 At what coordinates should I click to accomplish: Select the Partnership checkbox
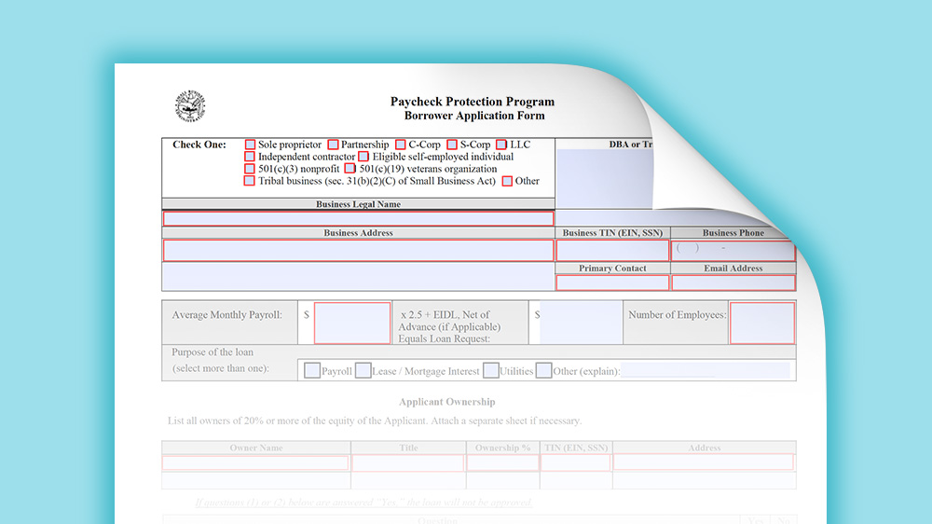(333, 145)
